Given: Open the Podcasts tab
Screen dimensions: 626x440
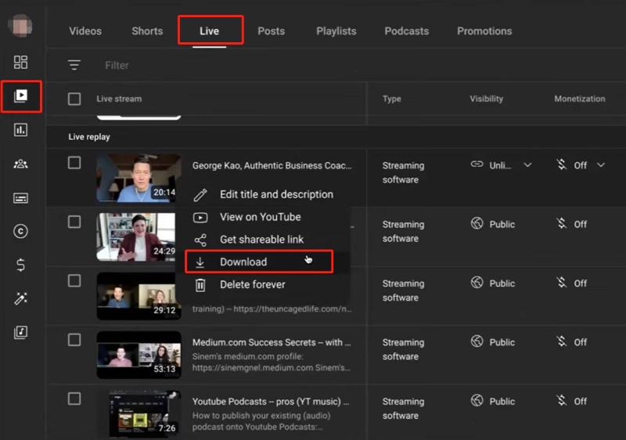Looking at the screenshot, I should click(407, 31).
